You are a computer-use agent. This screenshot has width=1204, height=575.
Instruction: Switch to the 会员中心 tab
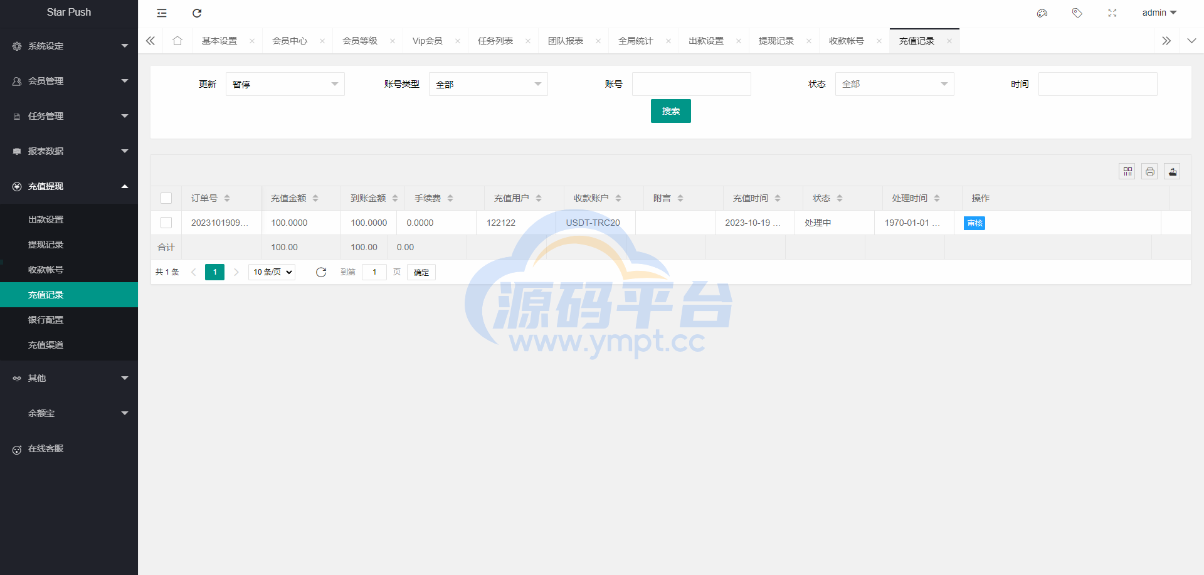pyautogui.click(x=290, y=41)
